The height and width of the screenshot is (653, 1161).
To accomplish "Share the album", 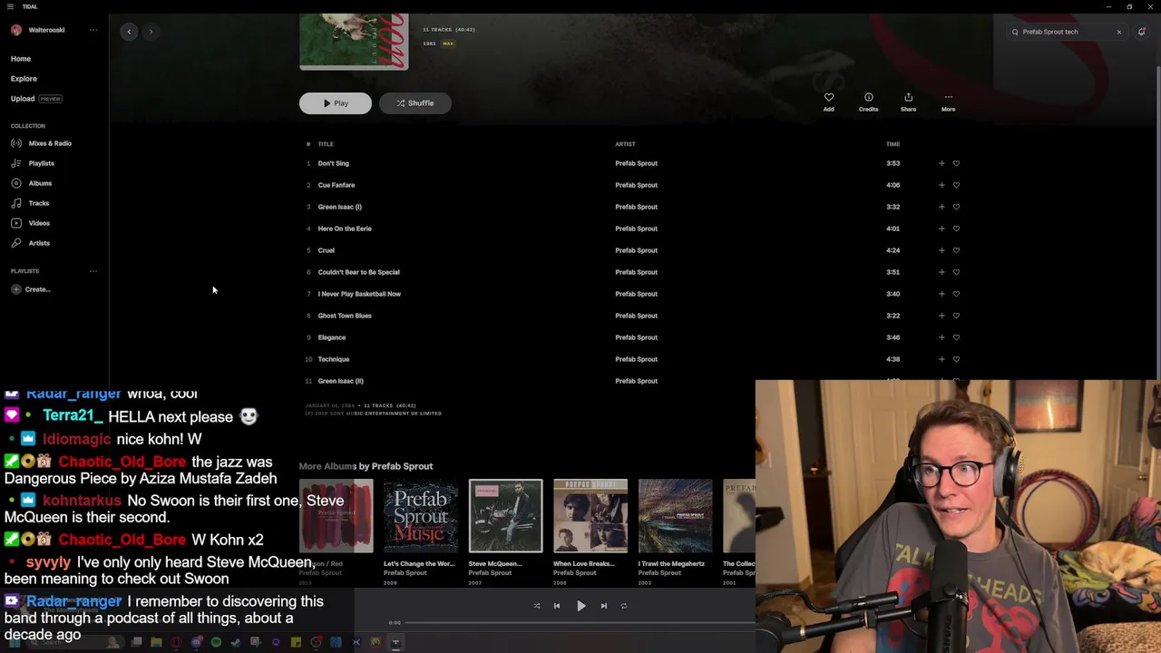I will (x=908, y=102).
